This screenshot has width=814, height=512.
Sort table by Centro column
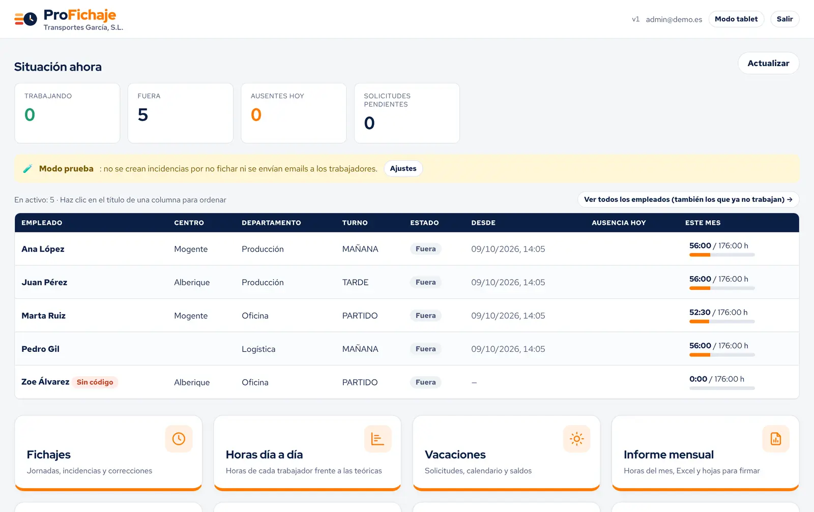tap(189, 223)
